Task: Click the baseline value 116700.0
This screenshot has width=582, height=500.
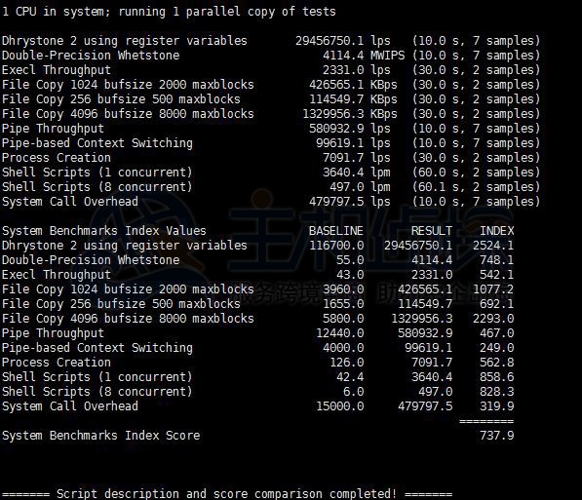Action: click(x=336, y=246)
